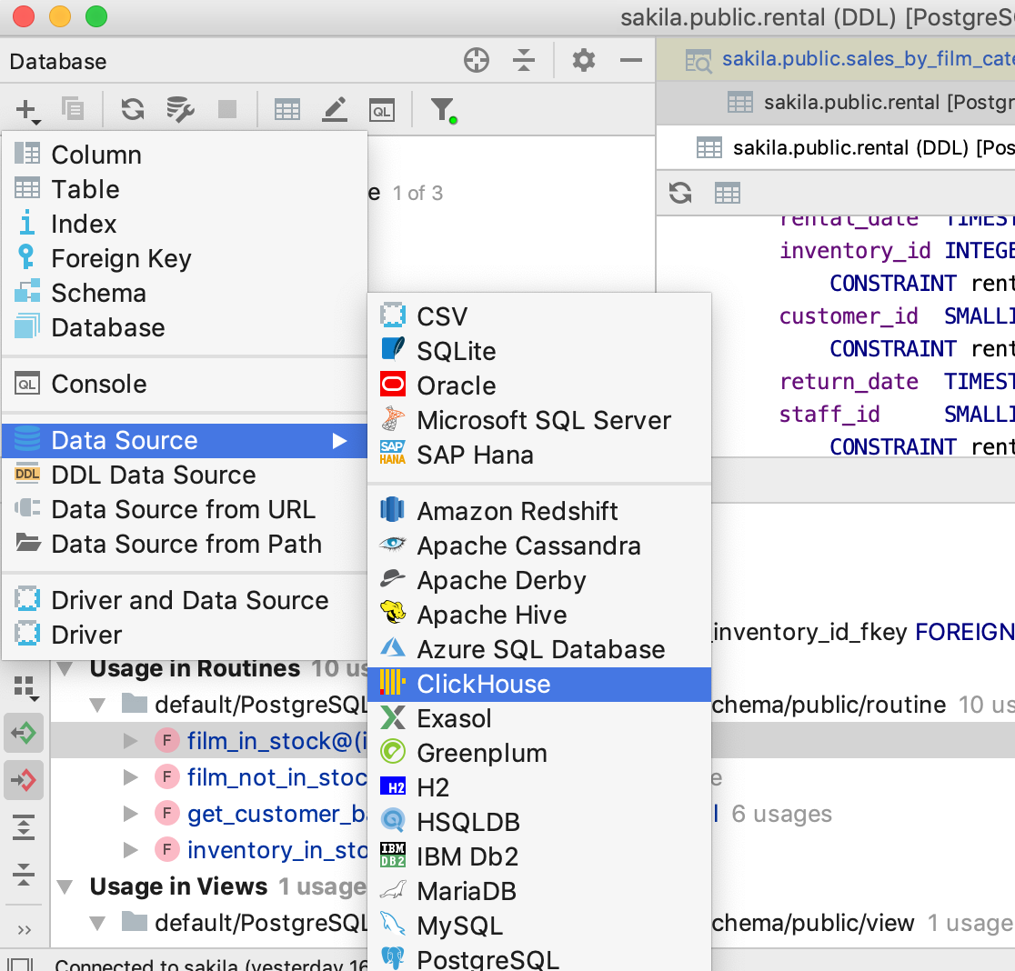Click the Expand All icon in Find sidebar
1015x971 pixels.
point(24,827)
